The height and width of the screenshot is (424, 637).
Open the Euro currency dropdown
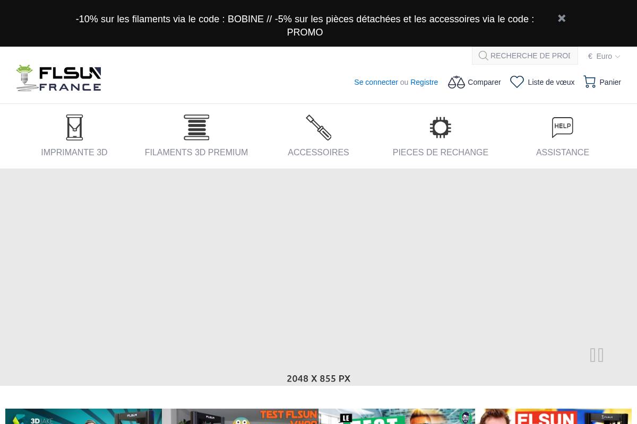(604, 56)
